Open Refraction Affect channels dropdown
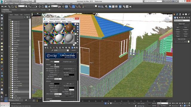191x107 pixels. tap(58, 94)
